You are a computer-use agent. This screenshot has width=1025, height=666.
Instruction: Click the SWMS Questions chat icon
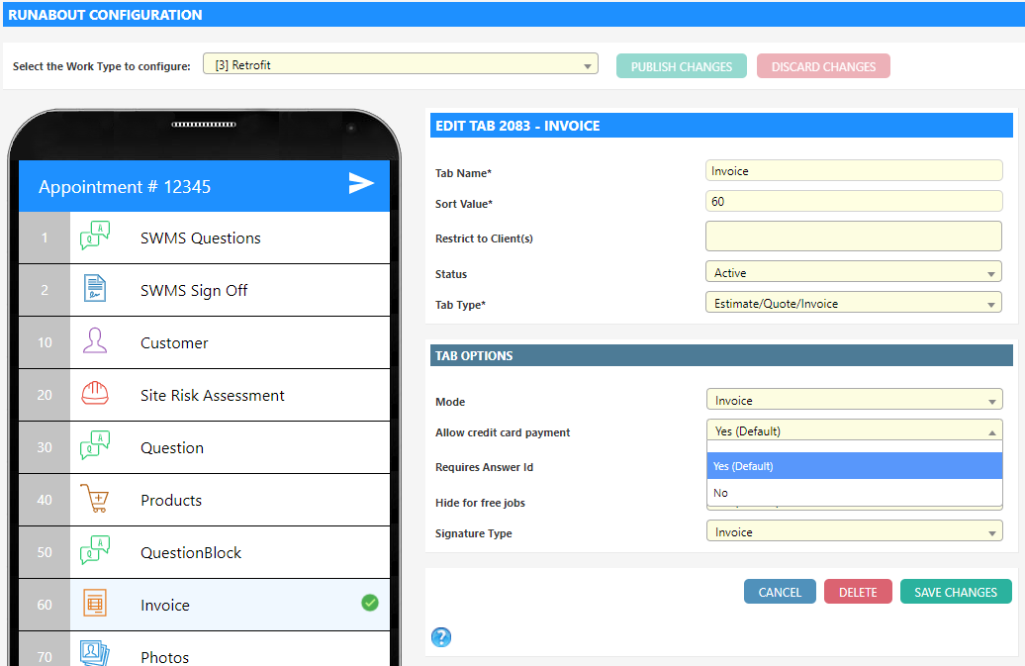point(95,238)
